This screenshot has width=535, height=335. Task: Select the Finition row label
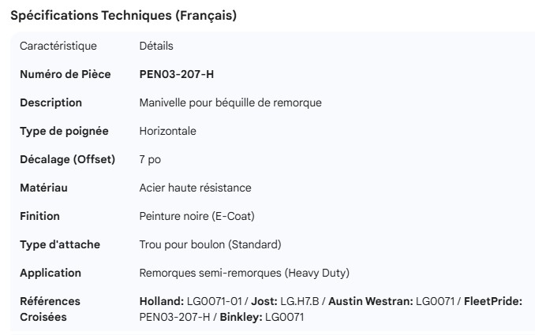pyautogui.click(x=39, y=217)
